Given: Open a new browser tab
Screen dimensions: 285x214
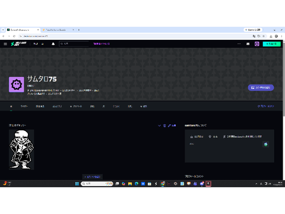Looking at the screenshot, I should tap(79, 30).
